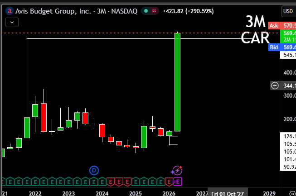Screen dimensions: 296x196
Task: Click the first red E earnings marker
Action: tap(111, 182)
